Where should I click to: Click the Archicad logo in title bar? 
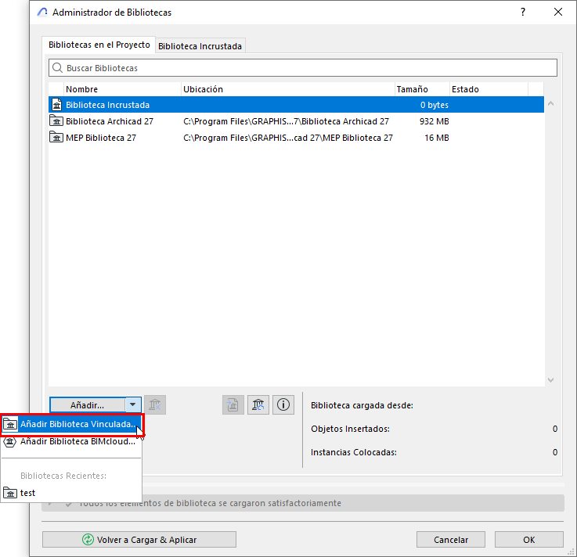tap(42, 13)
